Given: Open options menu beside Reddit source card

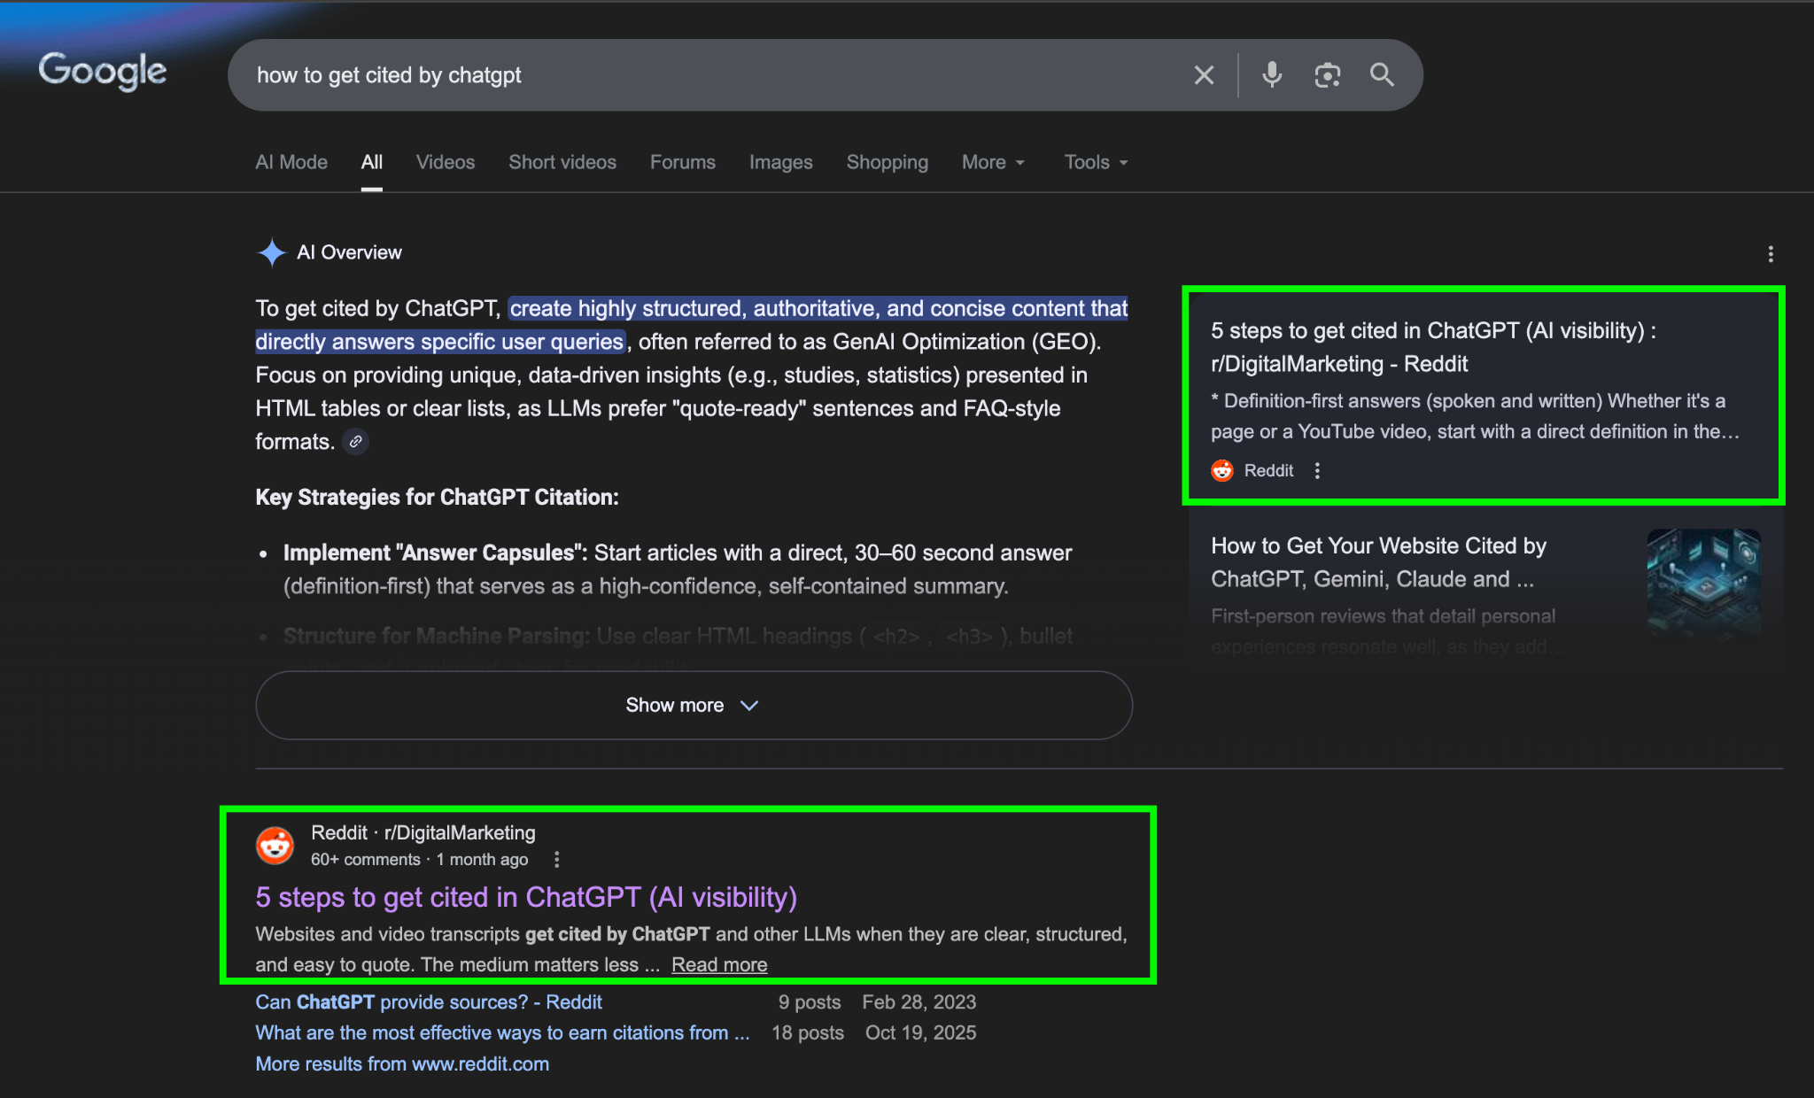Looking at the screenshot, I should point(1317,470).
